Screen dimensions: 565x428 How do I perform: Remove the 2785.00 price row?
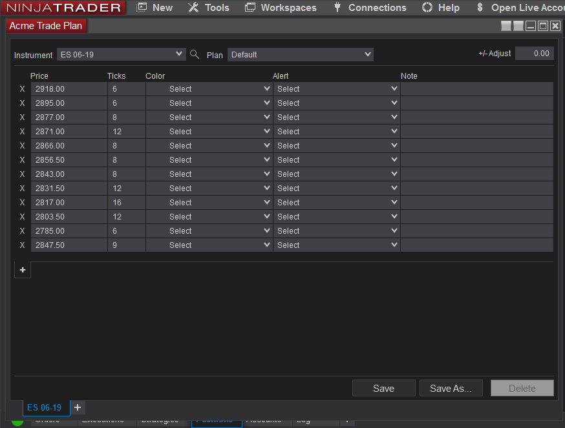[x=23, y=231]
